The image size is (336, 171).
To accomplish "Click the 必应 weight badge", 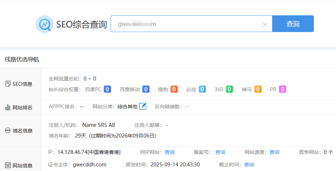I will [202, 89].
